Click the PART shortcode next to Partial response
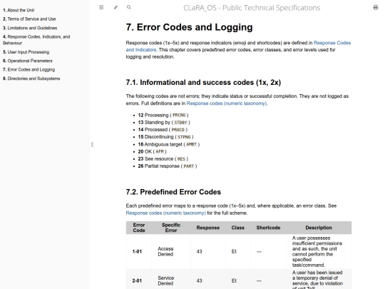Screen dimensions: 385x289 tap(188, 166)
